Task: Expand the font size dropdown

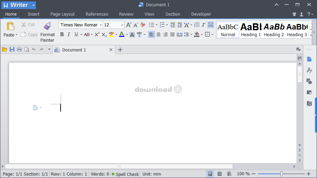Action: pyautogui.click(x=122, y=25)
